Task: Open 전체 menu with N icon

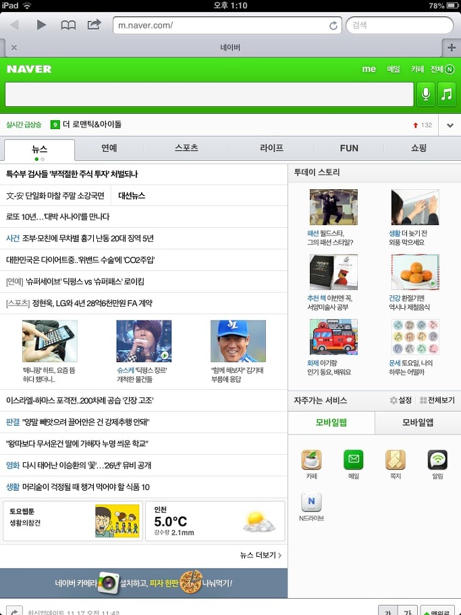Action: coord(442,69)
